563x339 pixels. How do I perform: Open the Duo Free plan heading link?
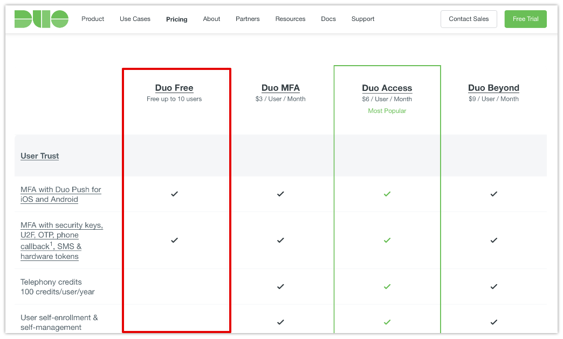(x=174, y=88)
